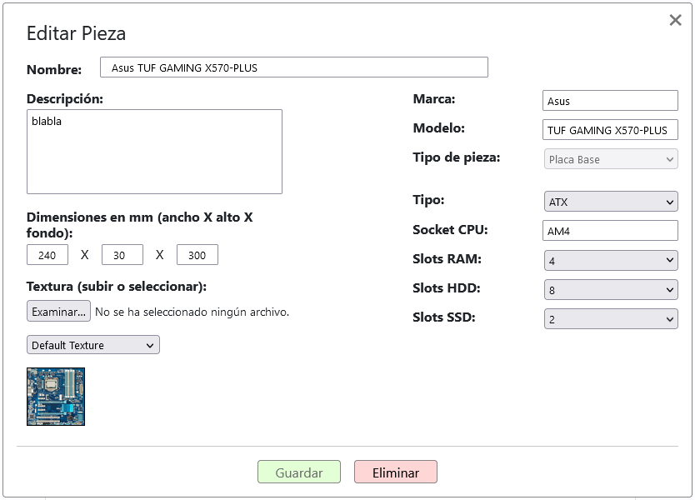Click the Eliminar button
Viewport: 695px width, 500px height.
coord(395,472)
